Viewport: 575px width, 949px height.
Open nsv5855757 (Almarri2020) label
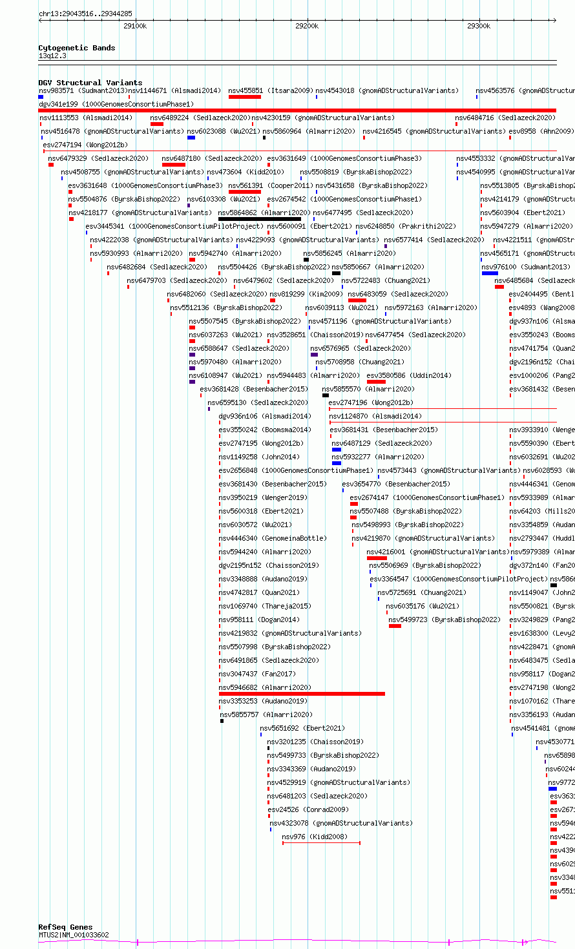point(266,714)
